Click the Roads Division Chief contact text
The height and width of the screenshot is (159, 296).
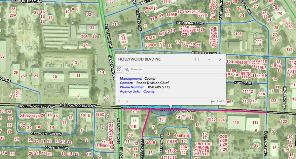152,83
